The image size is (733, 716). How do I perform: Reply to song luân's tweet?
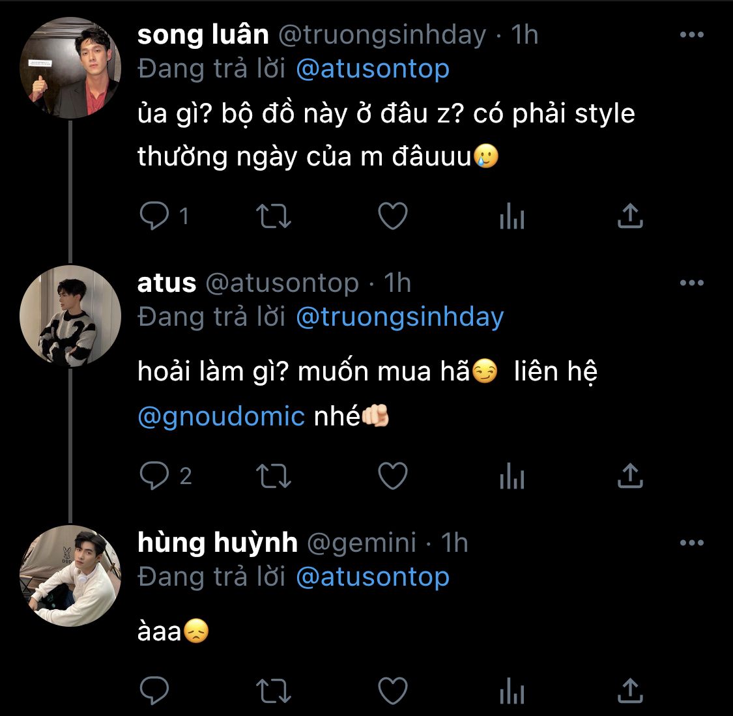click(x=154, y=216)
